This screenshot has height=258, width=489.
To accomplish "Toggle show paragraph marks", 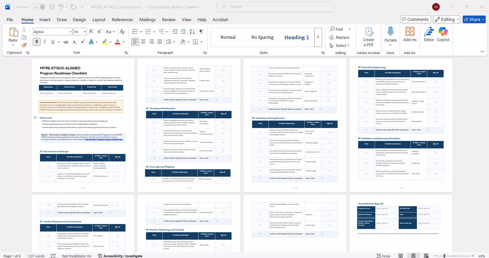I will tap(201, 32).
